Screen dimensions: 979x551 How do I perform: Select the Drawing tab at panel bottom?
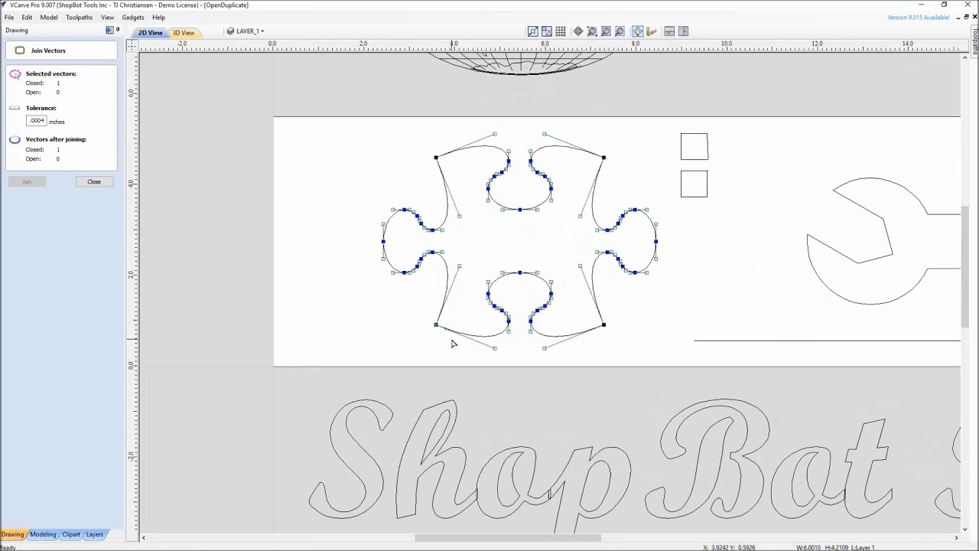[12, 534]
